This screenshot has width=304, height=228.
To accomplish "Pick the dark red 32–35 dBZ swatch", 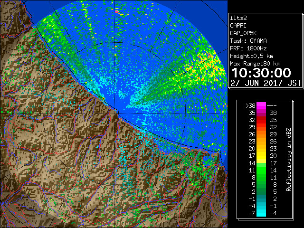I will tap(261, 120).
